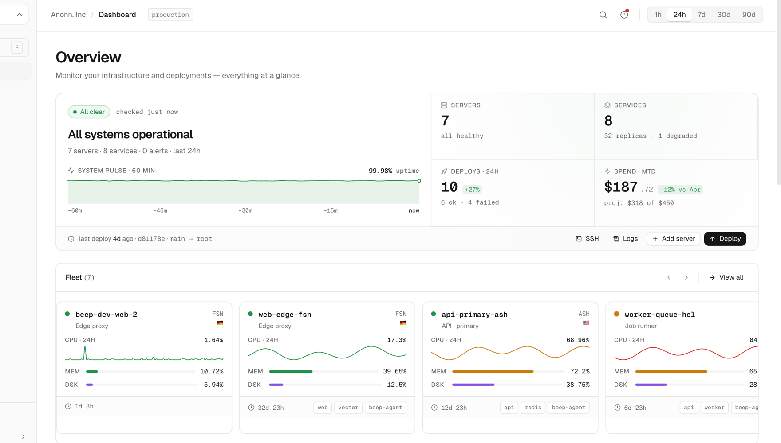Click the vector tag on web-edge-fsn
The width and height of the screenshot is (781, 443).
point(348,408)
